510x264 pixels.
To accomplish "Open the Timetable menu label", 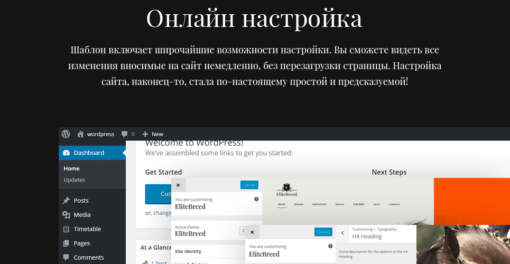I will point(87,229).
